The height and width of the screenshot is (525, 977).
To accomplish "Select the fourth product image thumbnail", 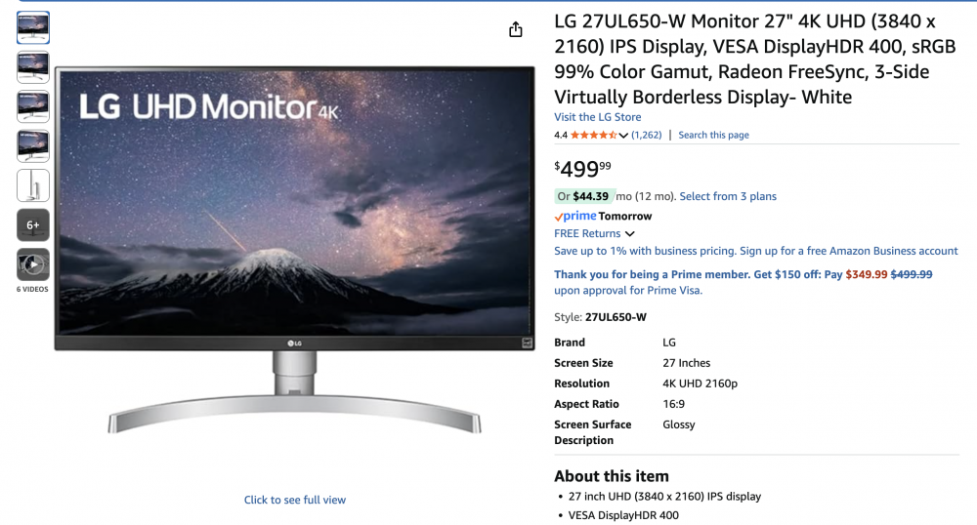I will (33, 146).
